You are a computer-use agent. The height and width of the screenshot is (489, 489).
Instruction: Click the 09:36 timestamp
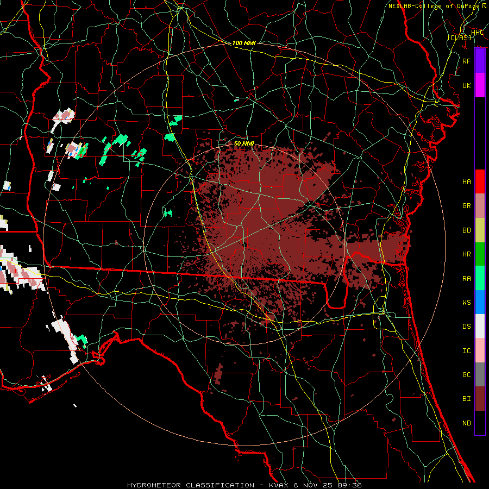click(349, 485)
